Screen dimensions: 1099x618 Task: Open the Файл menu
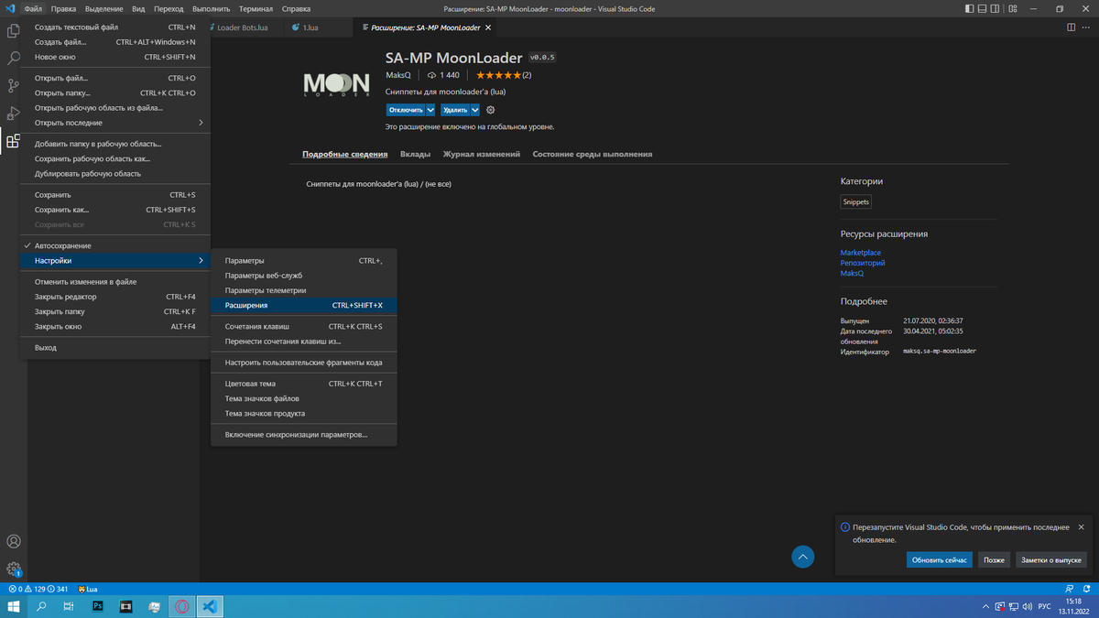(x=33, y=8)
